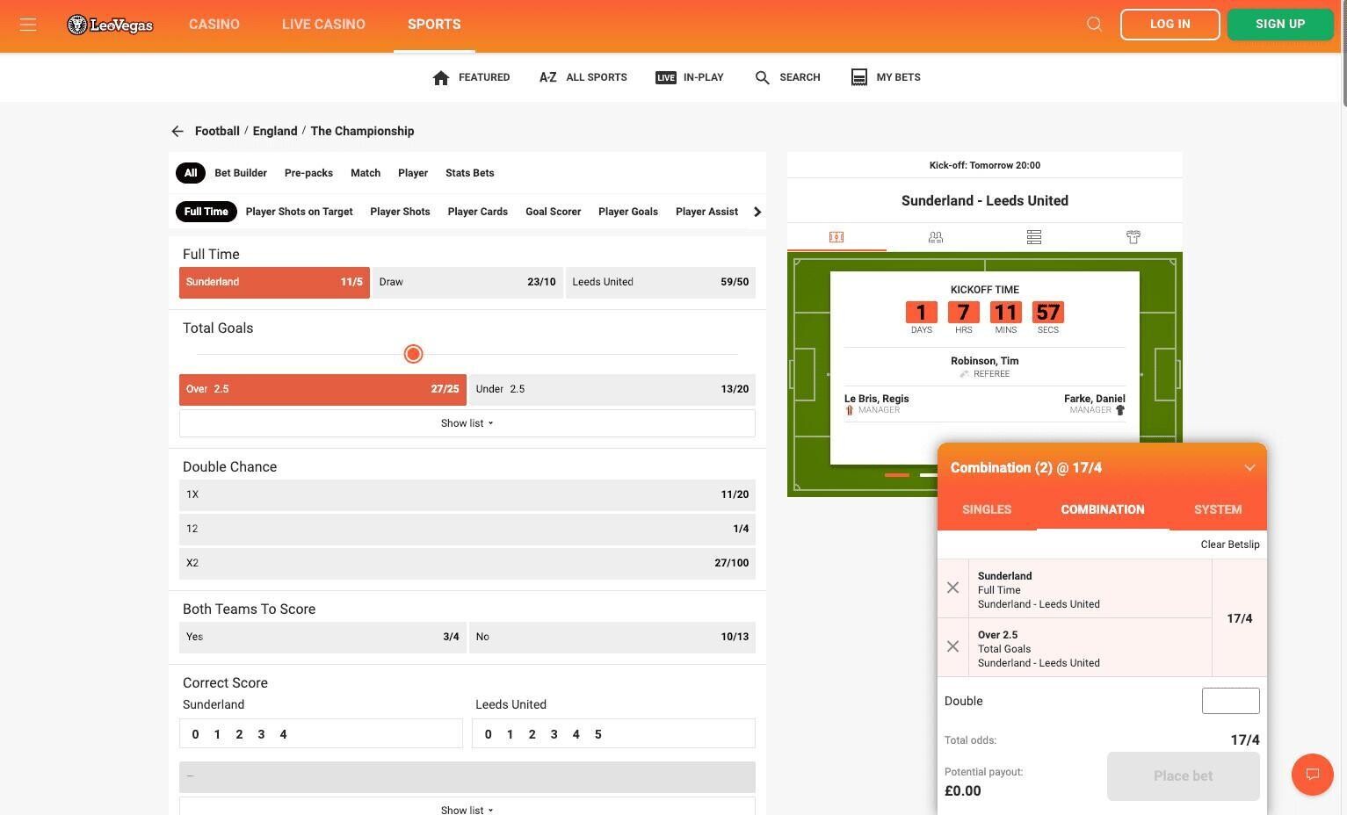Select Under 2.5 goals at 13/20
The width and height of the screenshot is (1347, 815).
coord(612,389)
